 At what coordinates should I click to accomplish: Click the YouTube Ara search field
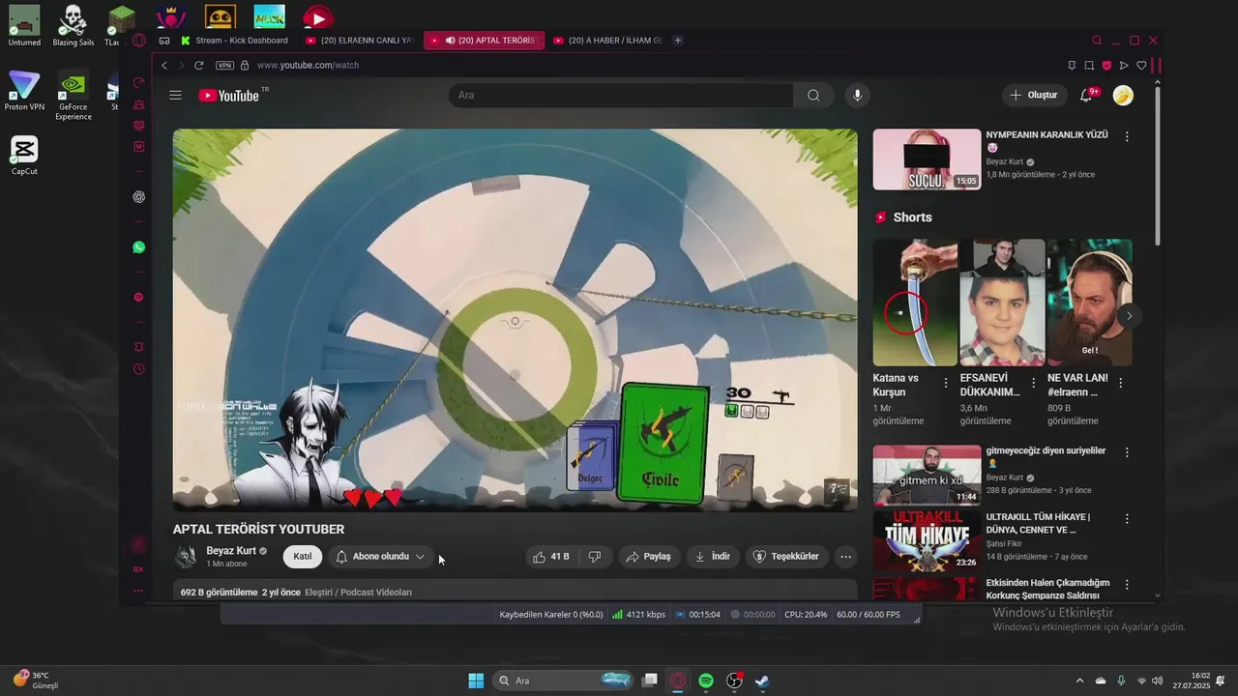point(621,95)
